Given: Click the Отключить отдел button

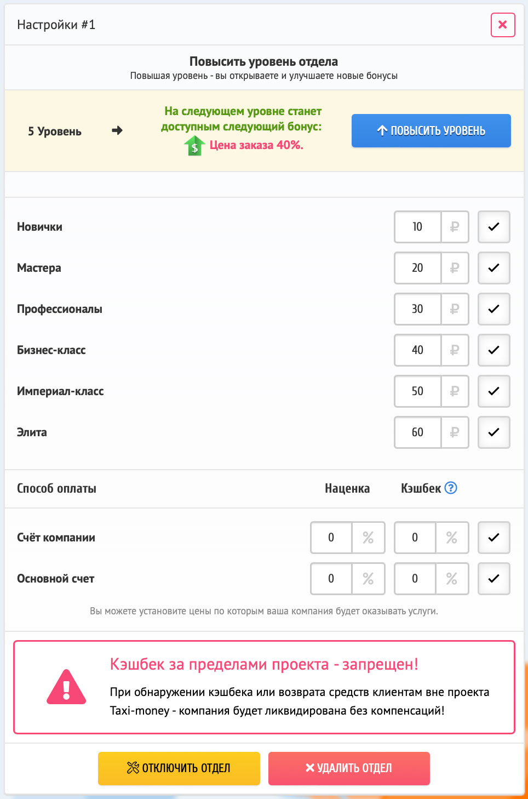Looking at the screenshot, I should (179, 768).
